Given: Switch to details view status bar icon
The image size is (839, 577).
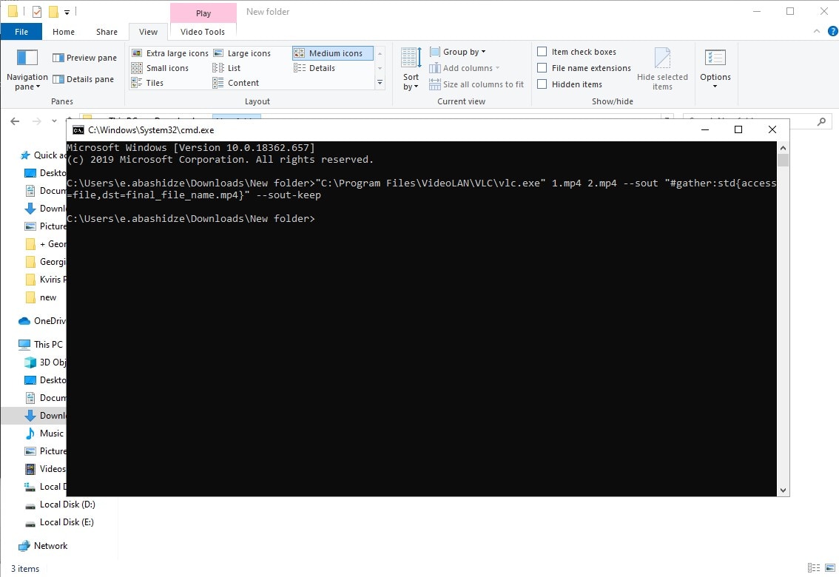Looking at the screenshot, I should click(813, 568).
